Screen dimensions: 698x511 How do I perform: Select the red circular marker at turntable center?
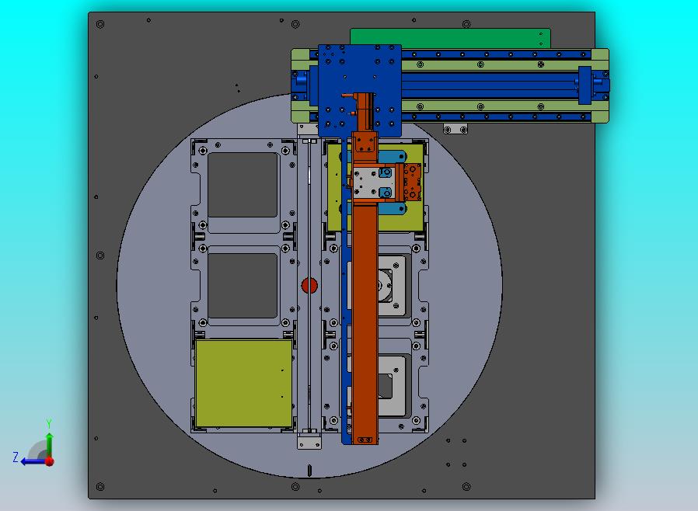point(309,286)
